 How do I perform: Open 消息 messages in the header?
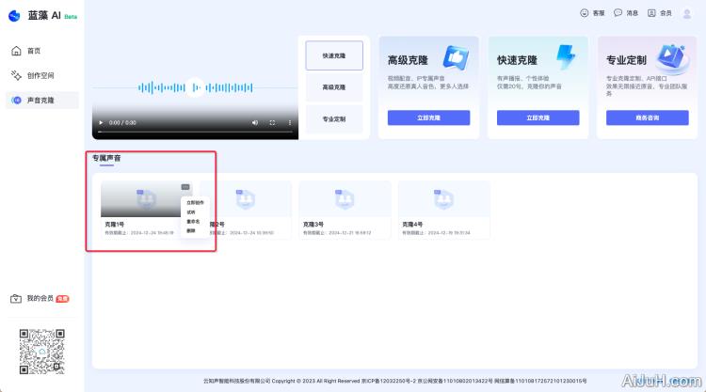(x=626, y=13)
